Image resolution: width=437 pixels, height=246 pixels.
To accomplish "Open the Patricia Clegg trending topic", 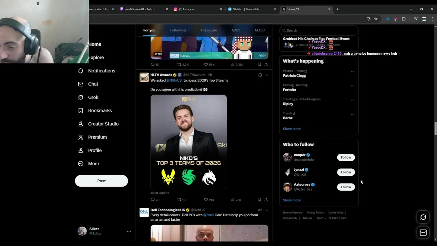I will pyautogui.click(x=294, y=76).
